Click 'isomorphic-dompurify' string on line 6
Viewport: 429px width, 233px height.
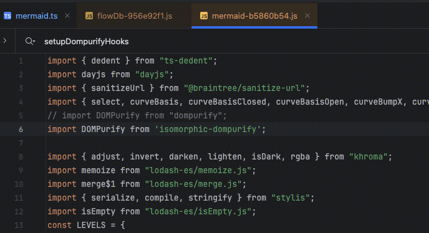[x=208, y=129]
